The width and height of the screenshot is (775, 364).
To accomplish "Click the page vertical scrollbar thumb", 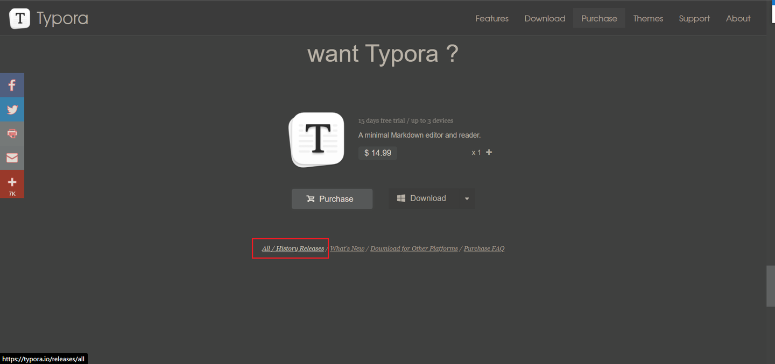I will [x=770, y=286].
